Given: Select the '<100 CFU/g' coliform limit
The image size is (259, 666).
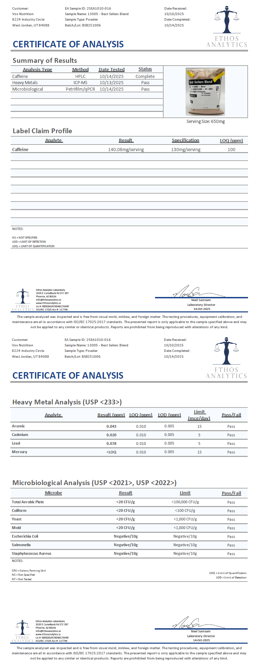Looking at the screenshot, I should (185, 510).
